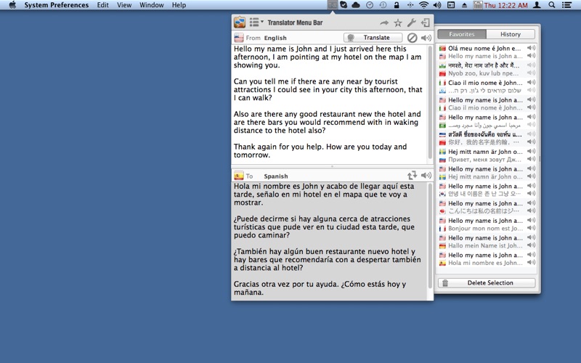
Task: Speak the English source text aloud
Action: tap(426, 38)
